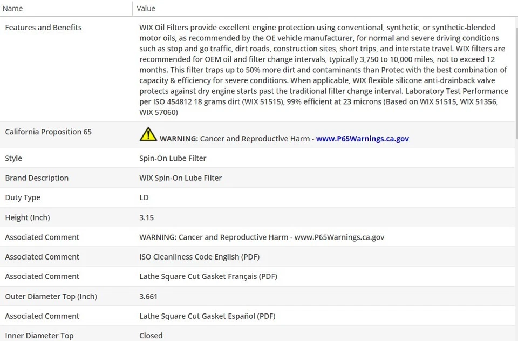Viewport: 518px width, 341px height.
Task: Click the 3.661 outer diameter value
Action: click(148, 296)
